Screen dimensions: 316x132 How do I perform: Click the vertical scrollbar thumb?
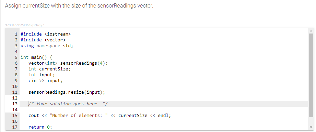311,75
